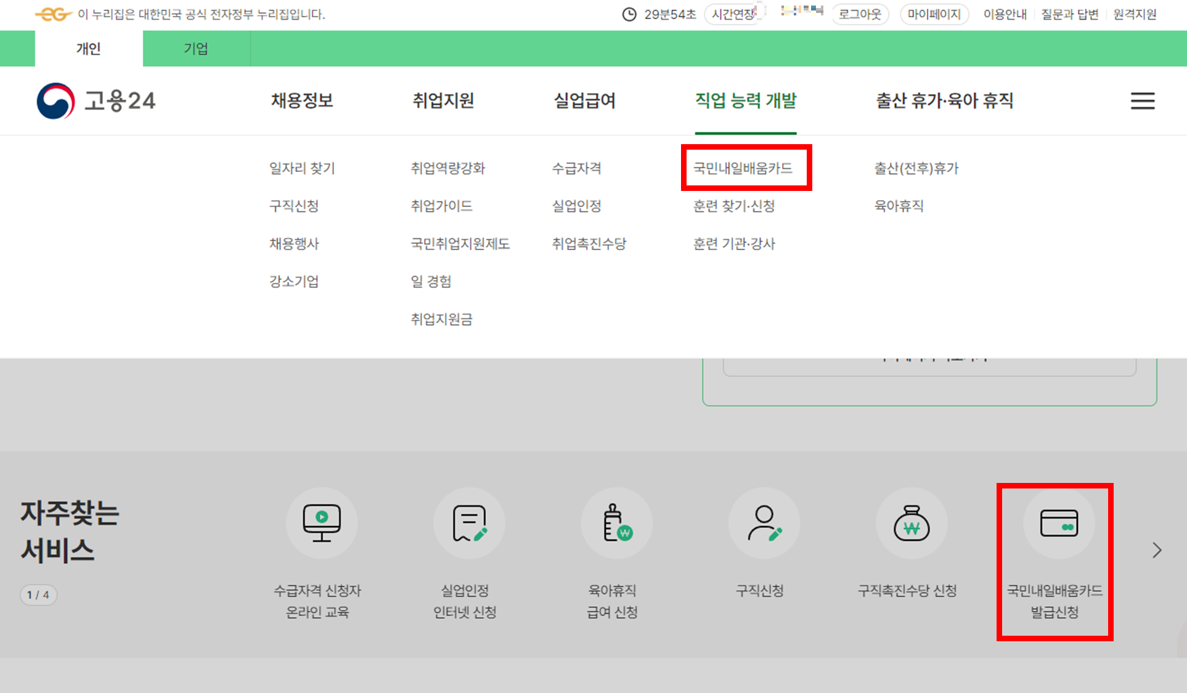This screenshot has height=693, width=1187.
Task: Open 훈련 찾기·신청 submenu link
Action: point(733,206)
